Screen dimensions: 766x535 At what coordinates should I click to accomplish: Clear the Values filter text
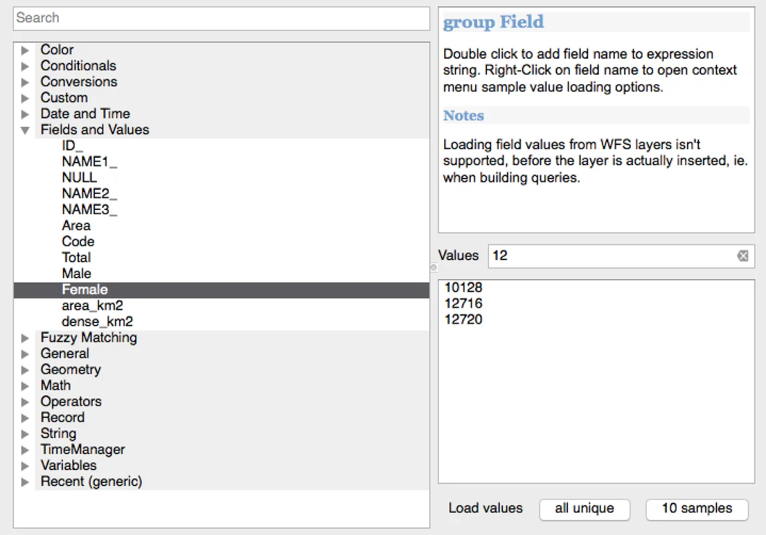(743, 256)
